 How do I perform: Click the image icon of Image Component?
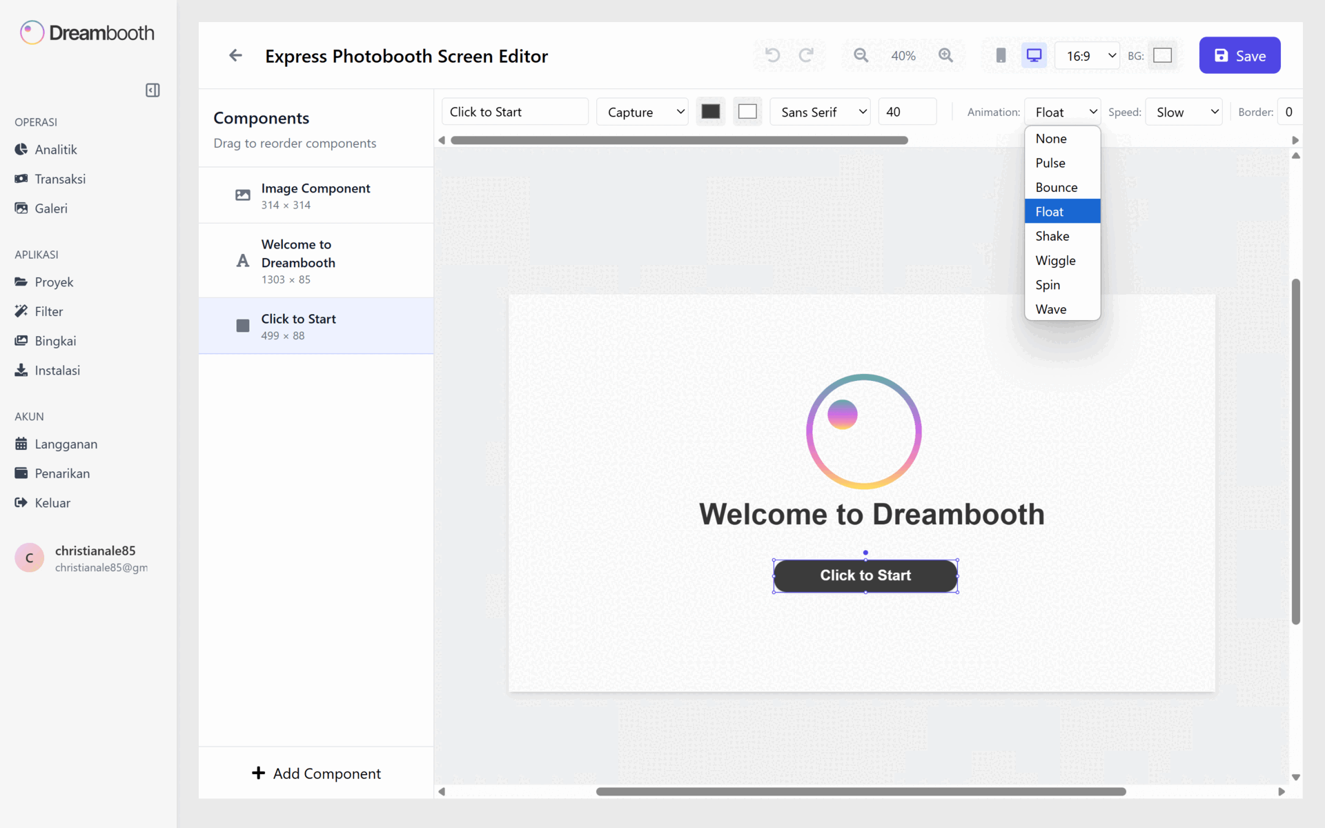(x=243, y=195)
